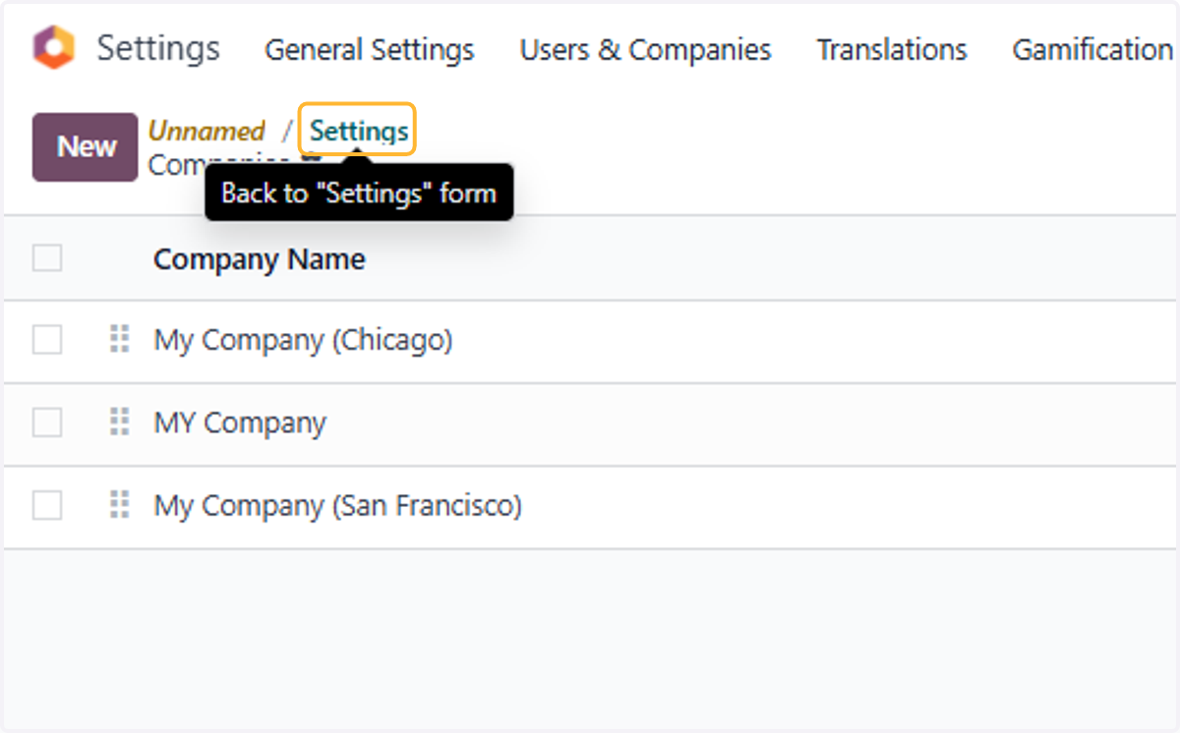Select My Company (San Francisco) row checkbox

[x=47, y=506]
